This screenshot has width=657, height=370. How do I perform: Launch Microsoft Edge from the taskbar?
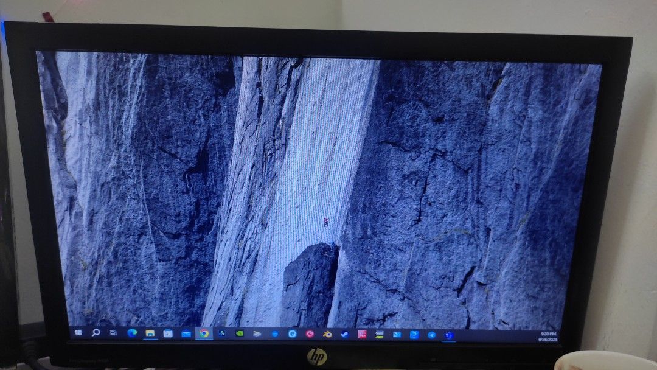(131, 333)
